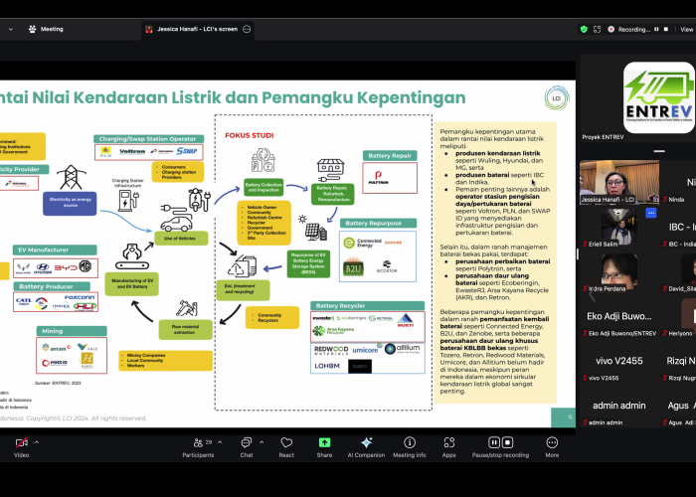Stop recording from top bar
Screen dimensions: 696x497
[x=666, y=29]
